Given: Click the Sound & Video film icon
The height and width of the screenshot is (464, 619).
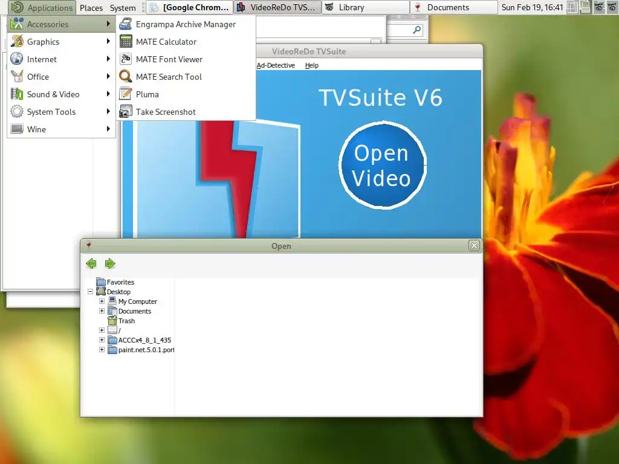Looking at the screenshot, I should [17, 94].
